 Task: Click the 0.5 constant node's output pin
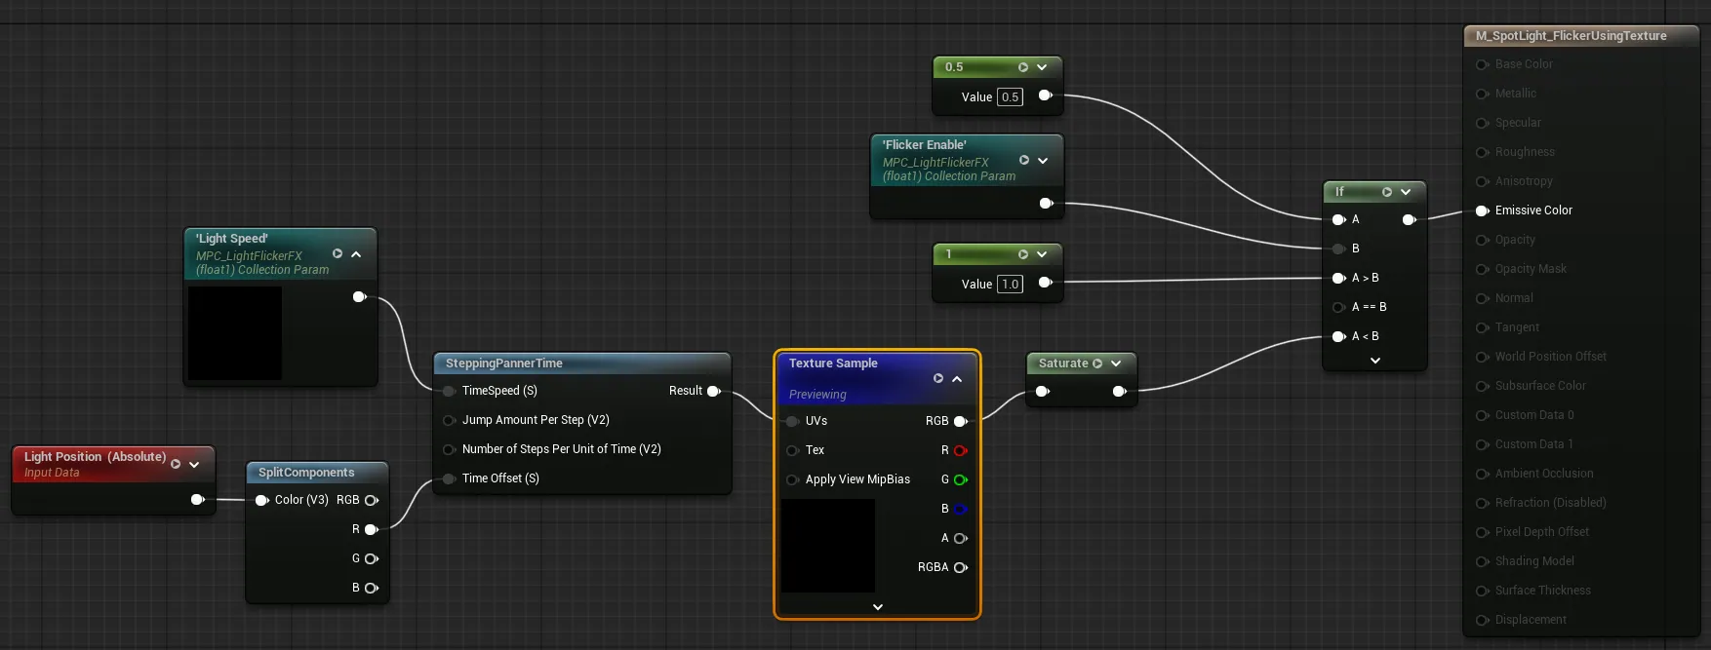1045,96
